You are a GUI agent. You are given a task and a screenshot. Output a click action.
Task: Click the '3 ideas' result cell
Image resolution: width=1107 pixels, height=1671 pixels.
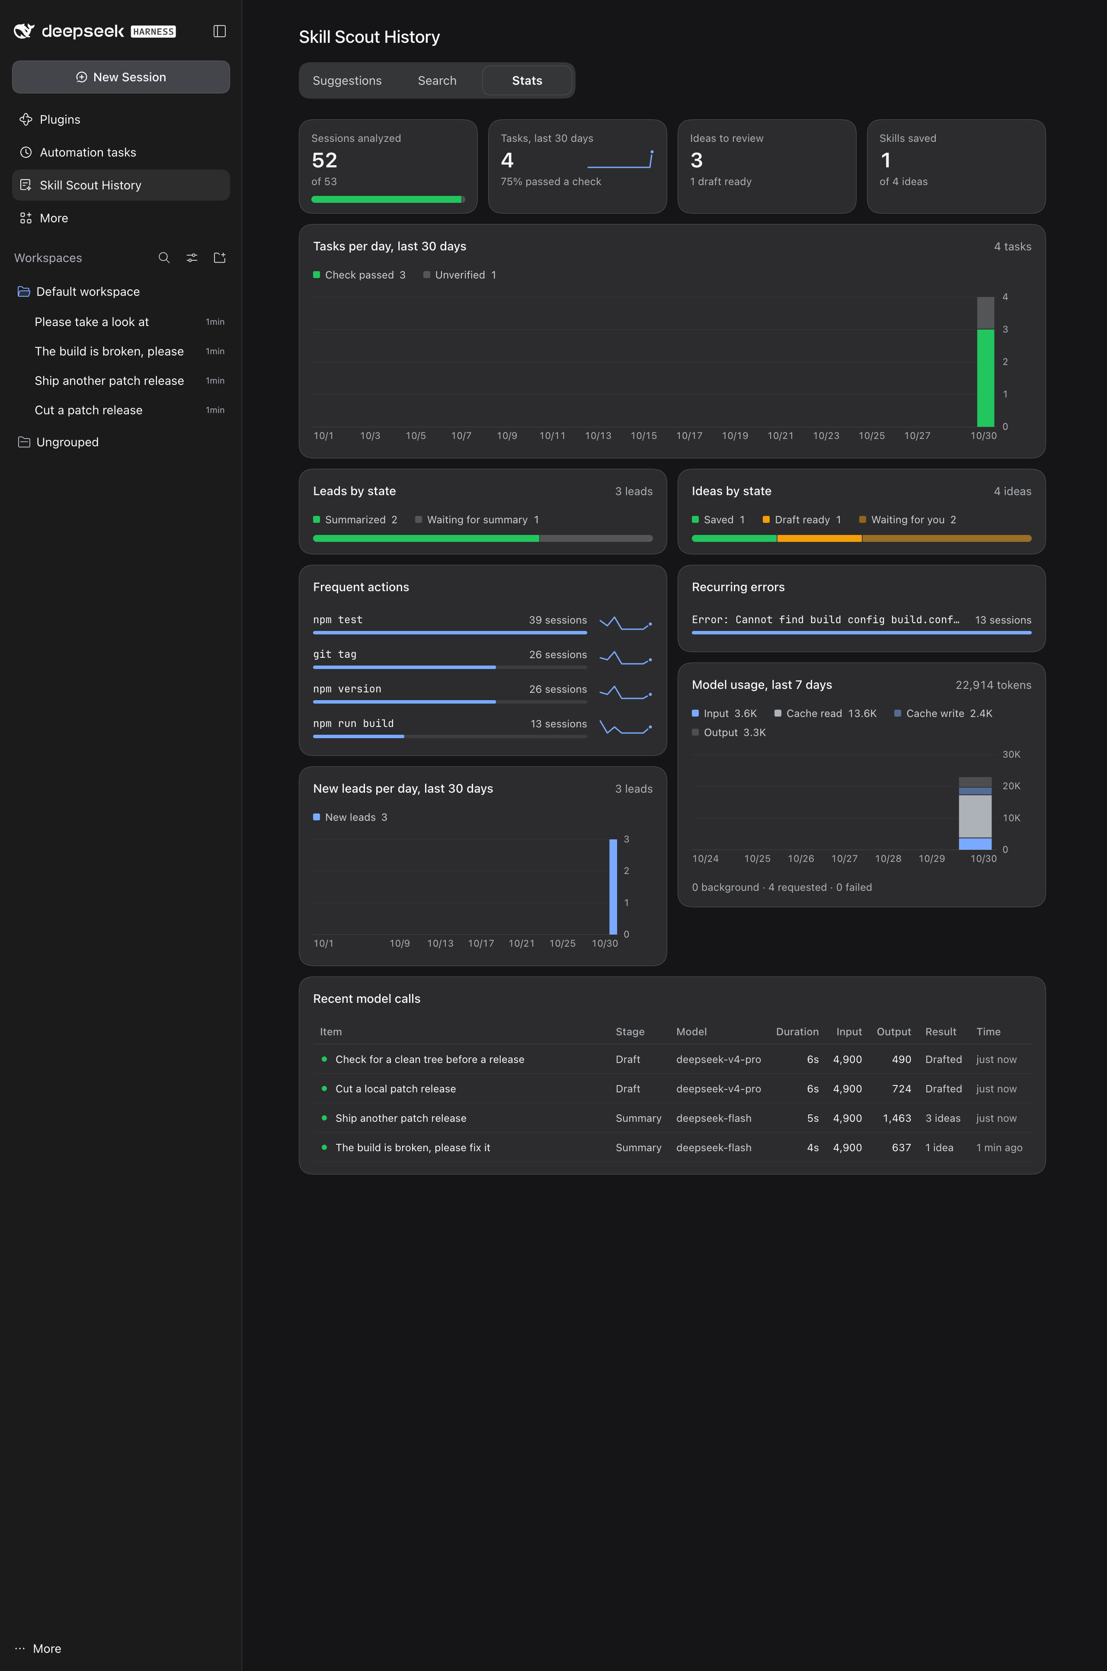tap(943, 1118)
